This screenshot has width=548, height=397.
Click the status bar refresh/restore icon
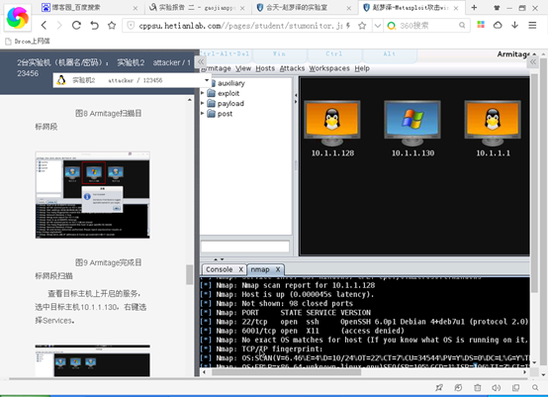point(458,387)
